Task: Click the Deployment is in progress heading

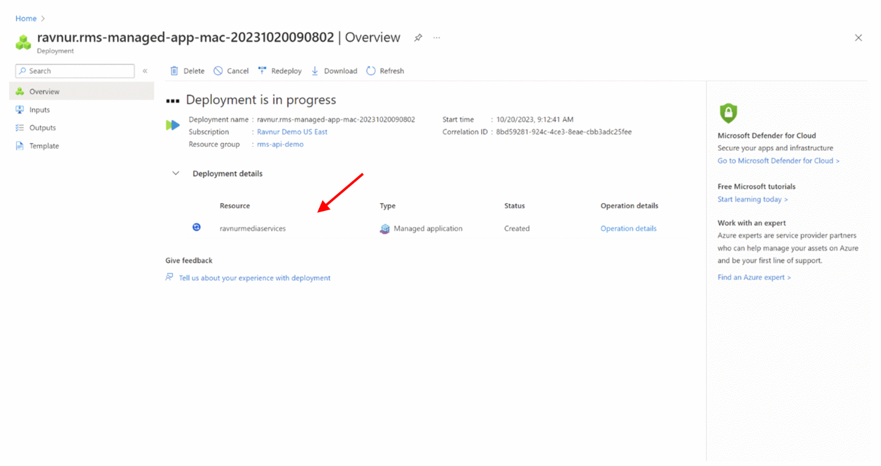Action: 261,100
